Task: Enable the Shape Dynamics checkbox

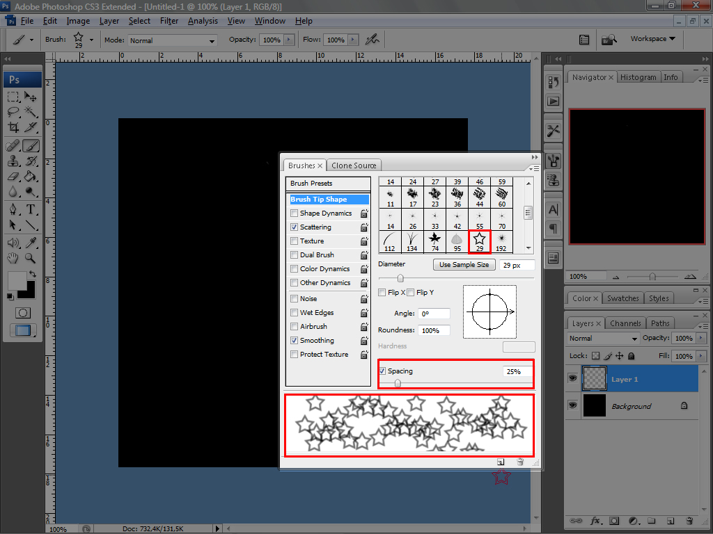Action: tap(295, 213)
